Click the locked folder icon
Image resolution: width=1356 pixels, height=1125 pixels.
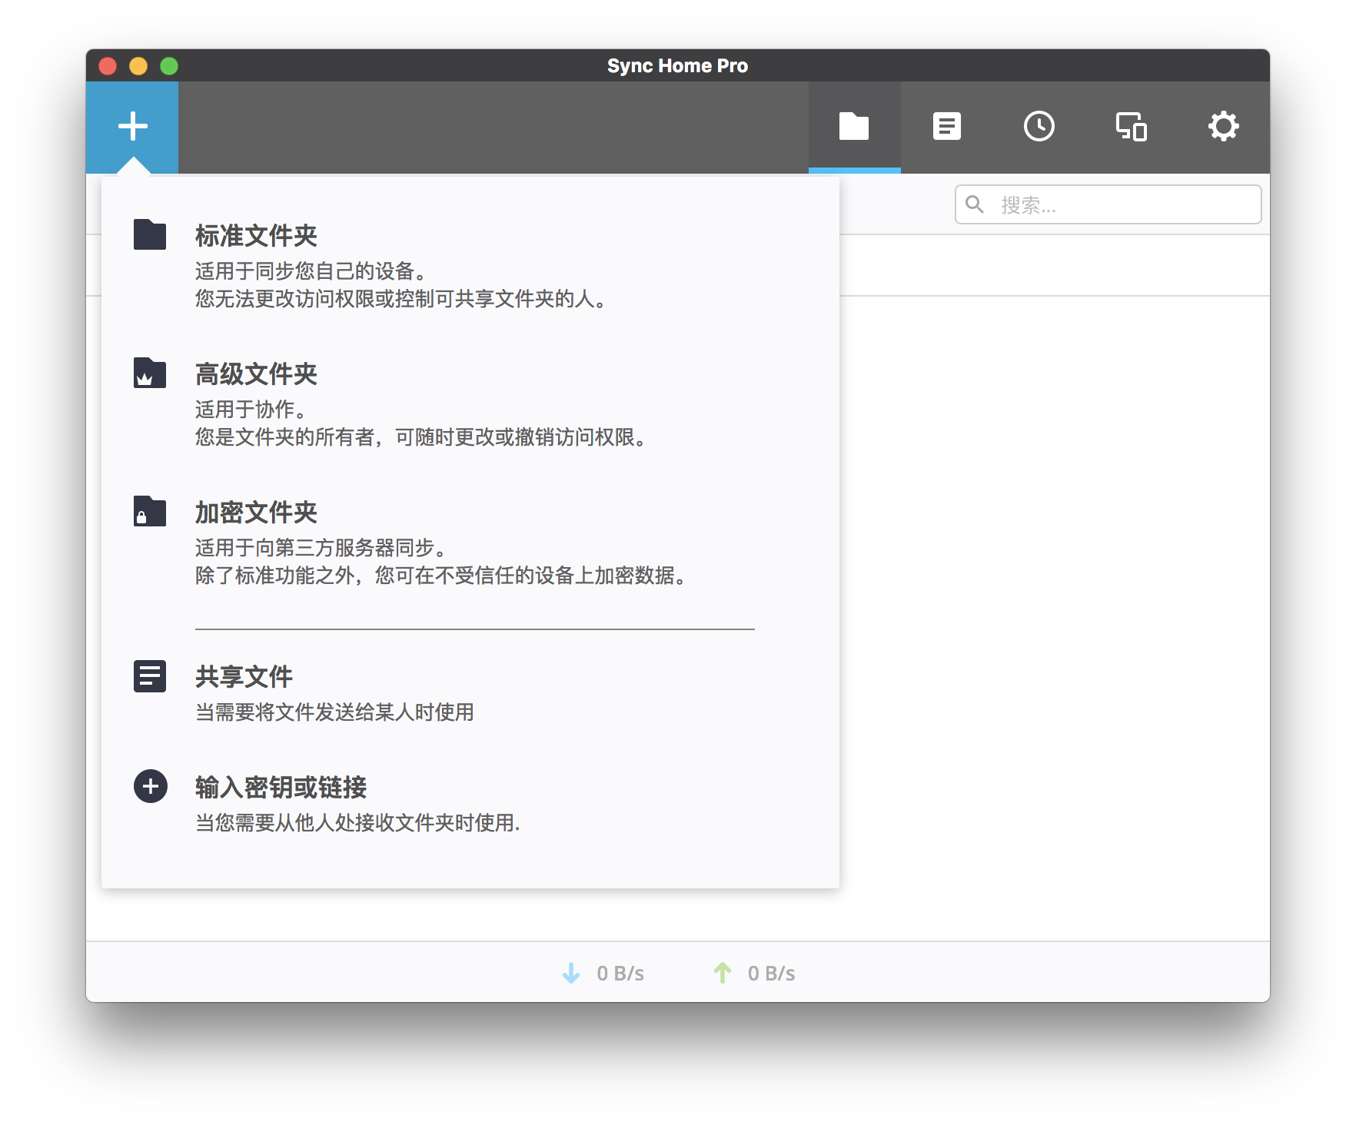click(x=150, y=511)
